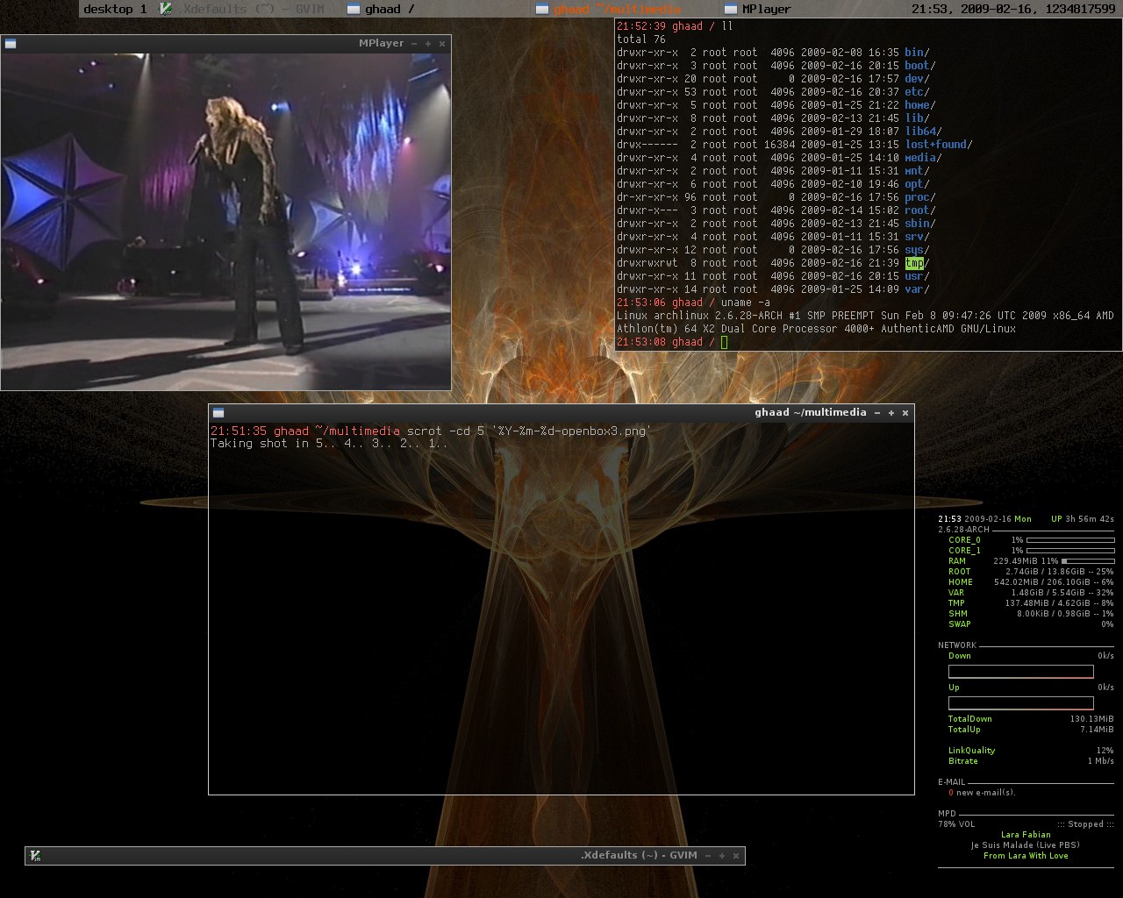
Task: Minimize the MPlayer window
Action: coord(413,44)
